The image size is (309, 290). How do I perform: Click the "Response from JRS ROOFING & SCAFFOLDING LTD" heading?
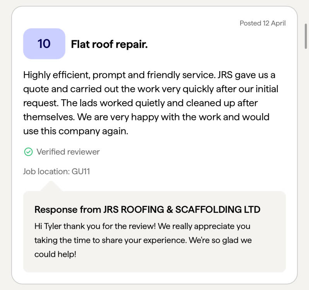(x=147, y=209)
